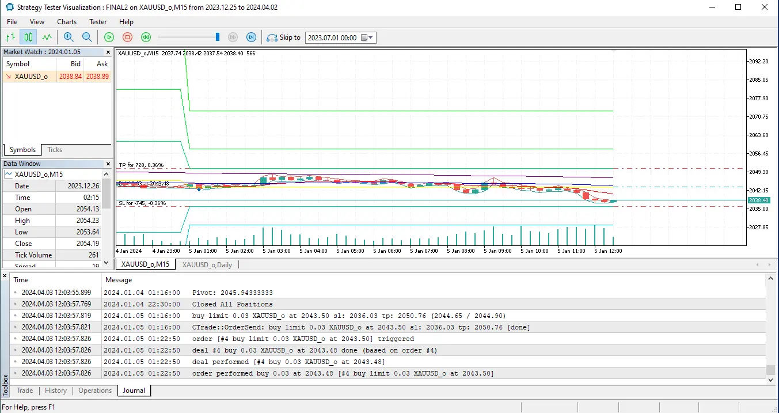
Task: Click the chart tabs right arrow
Action: point(770,264)
